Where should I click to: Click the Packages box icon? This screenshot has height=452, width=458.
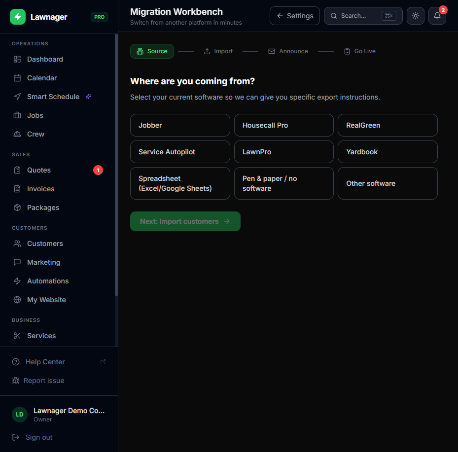17,208
